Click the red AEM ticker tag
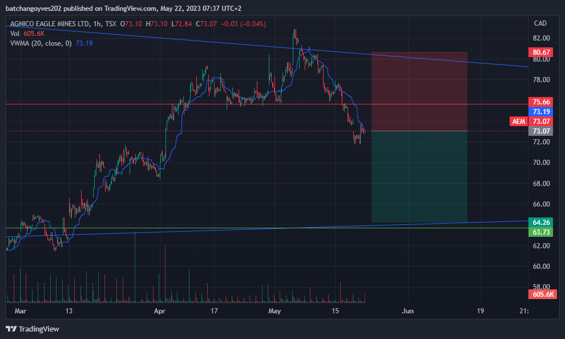565x339 pixels. click(x=519, y=122)
